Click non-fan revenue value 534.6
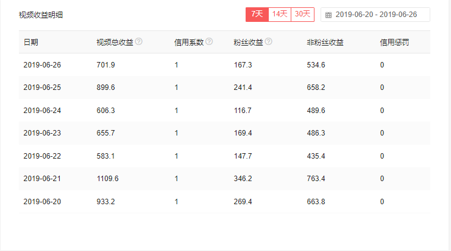Viewport: 451px width, 251px height. 316,65
